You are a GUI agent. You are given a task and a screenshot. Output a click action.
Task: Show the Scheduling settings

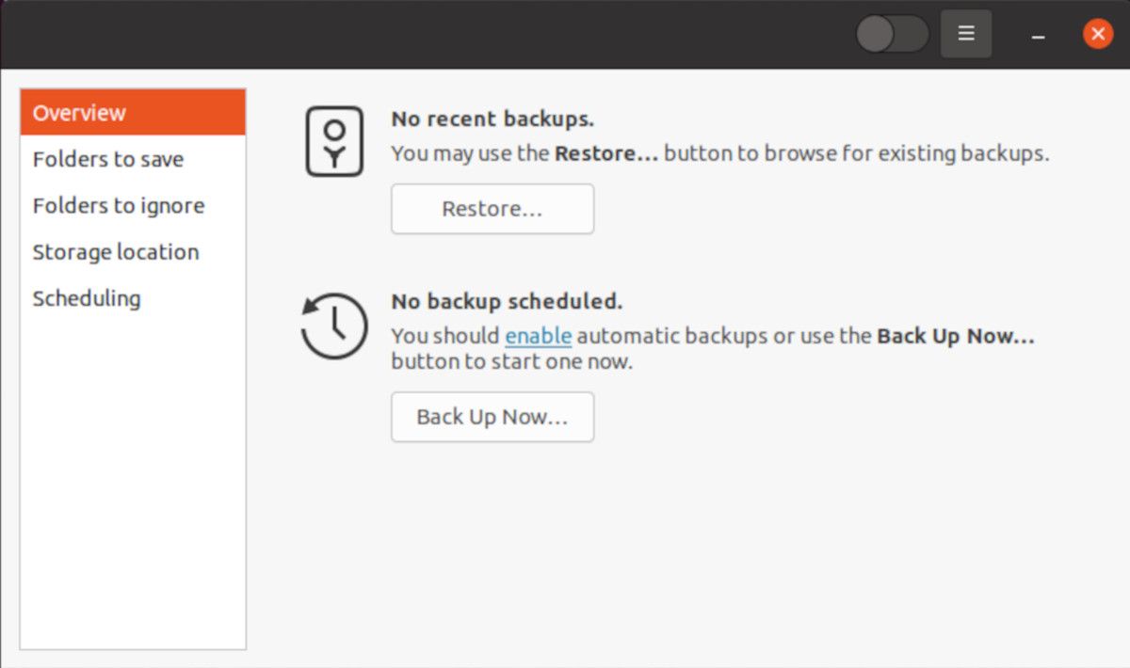[87, 298]
